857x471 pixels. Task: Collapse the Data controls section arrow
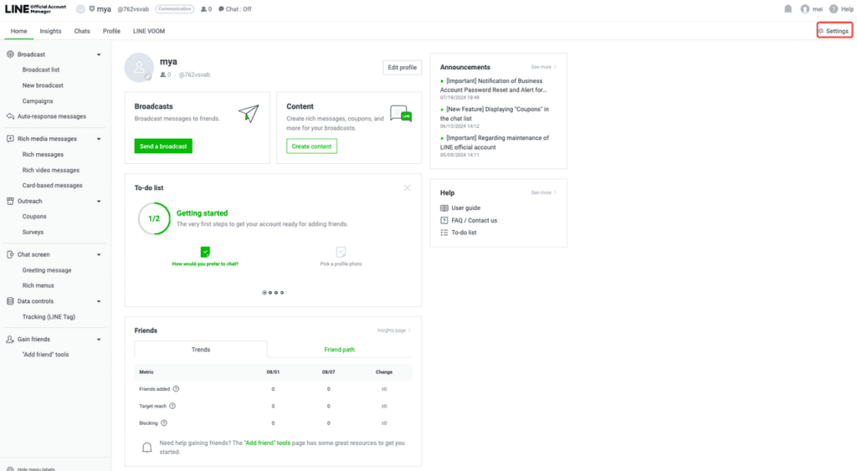(x=99, y=301)
